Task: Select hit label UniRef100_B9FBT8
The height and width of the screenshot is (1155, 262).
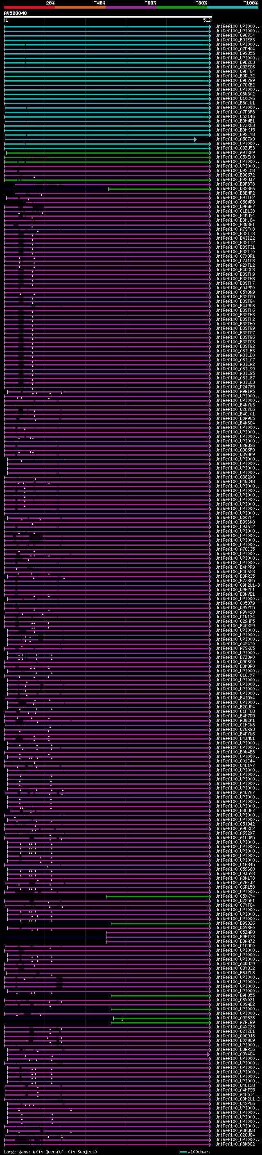Action: point(235,184)
